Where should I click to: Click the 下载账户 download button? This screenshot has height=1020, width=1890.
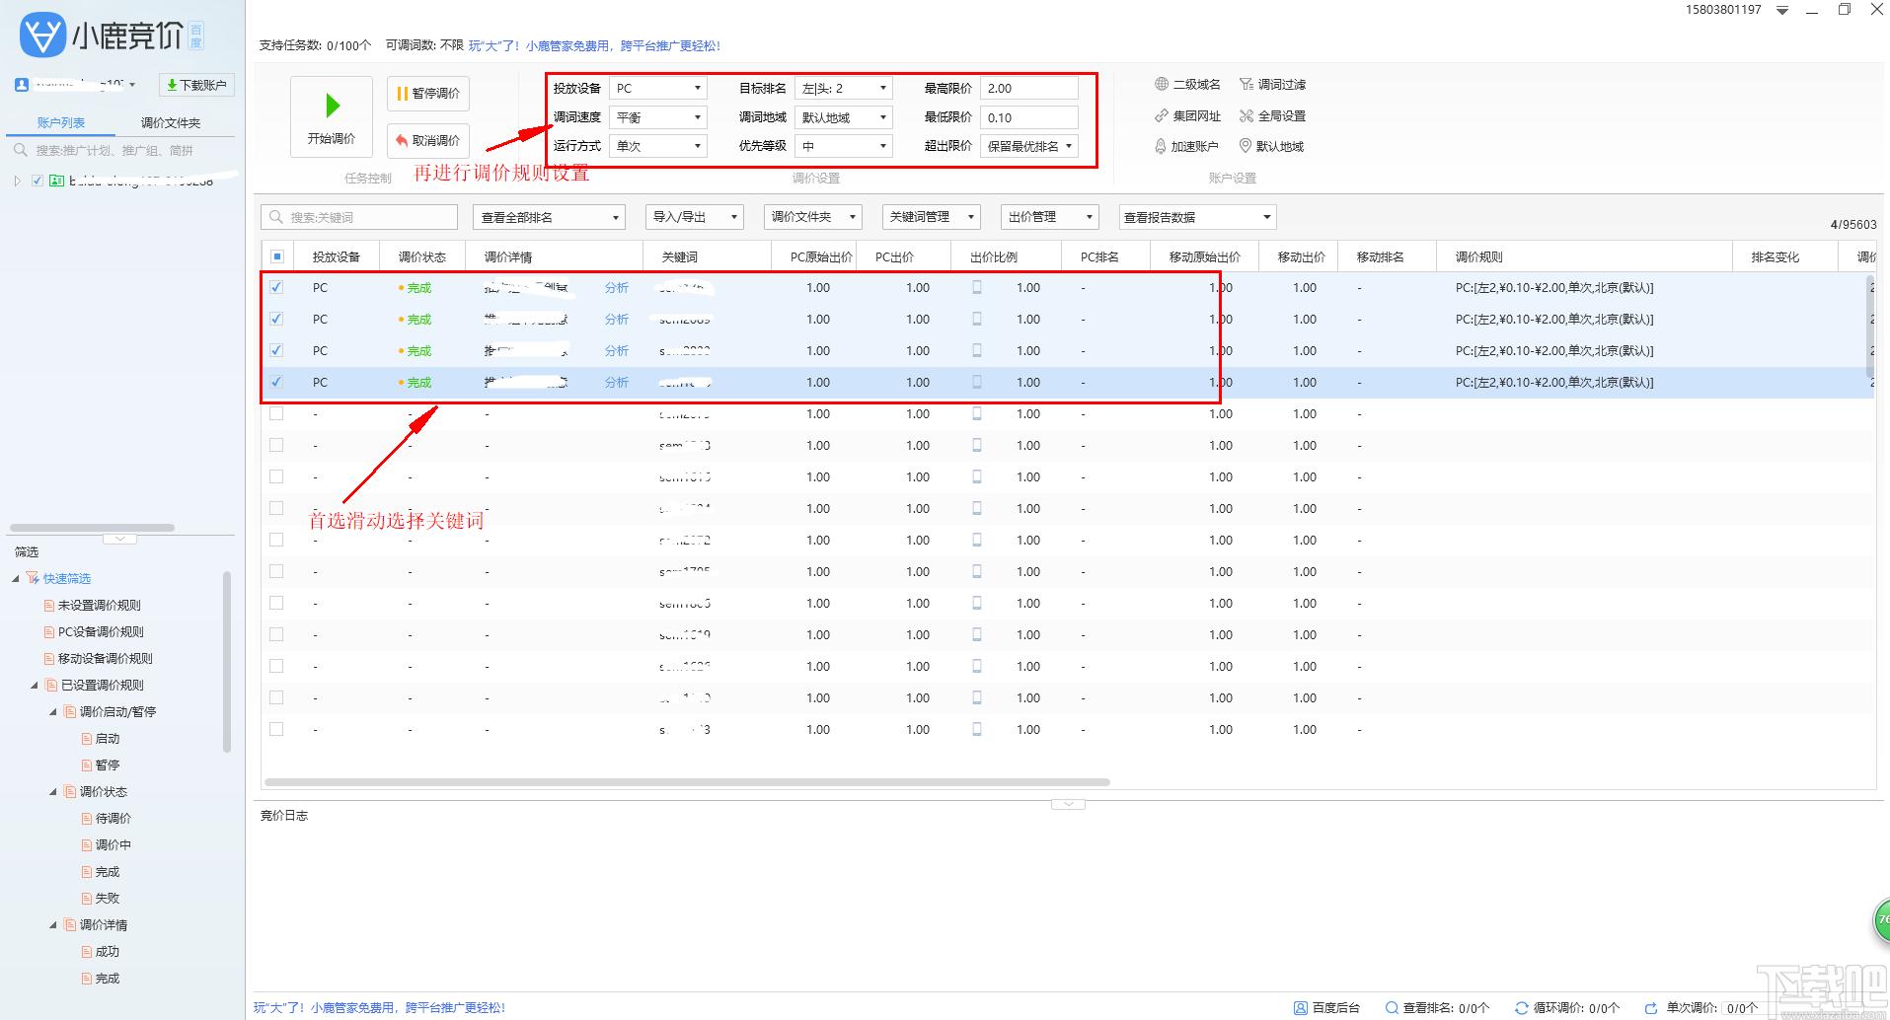[x=195, y=85]
